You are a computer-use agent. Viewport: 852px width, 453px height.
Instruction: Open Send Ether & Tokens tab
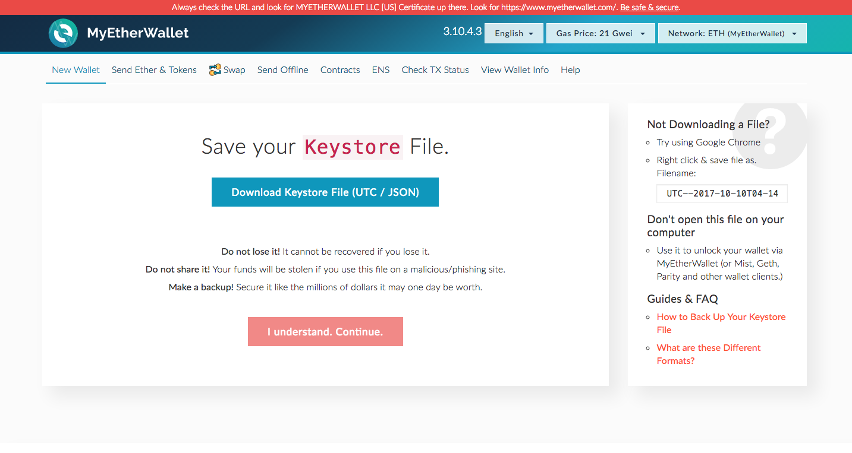pos(154,70)
